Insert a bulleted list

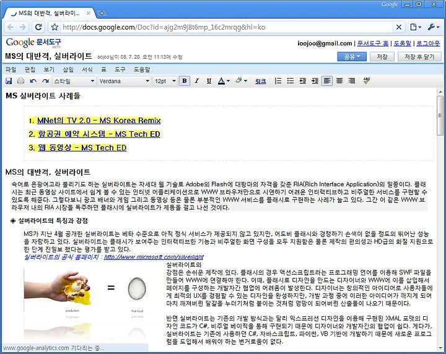[x=291, y=81]
